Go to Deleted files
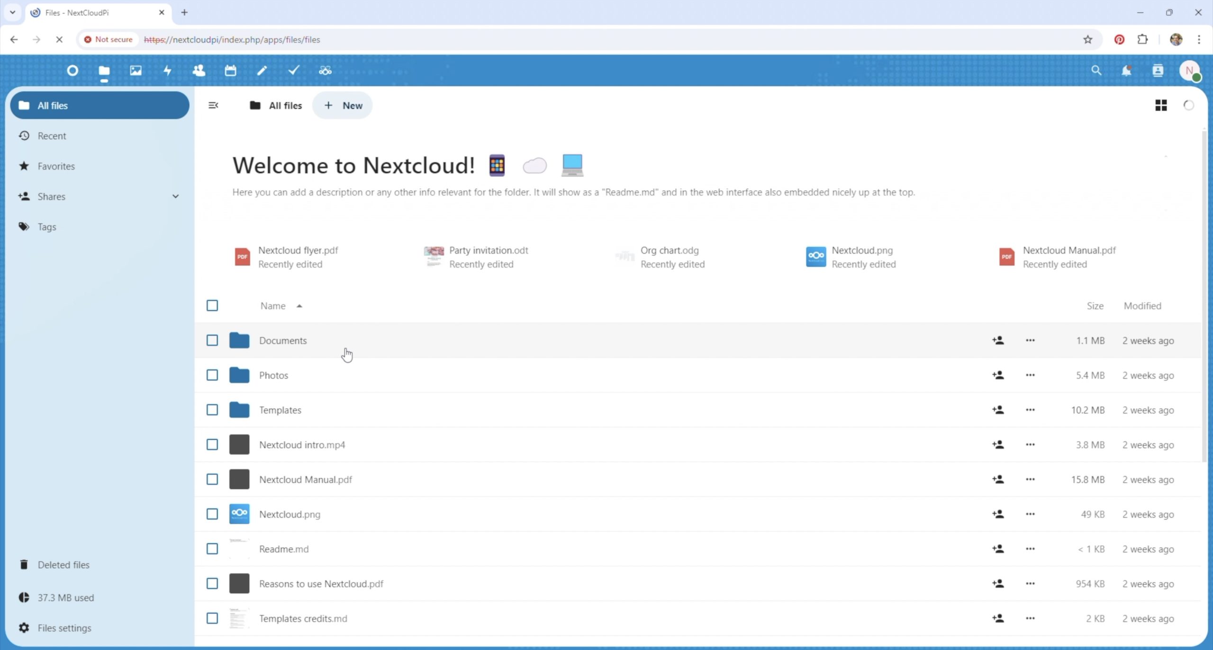The width and height of the screenshot is (1213, 650). [63, 565]
